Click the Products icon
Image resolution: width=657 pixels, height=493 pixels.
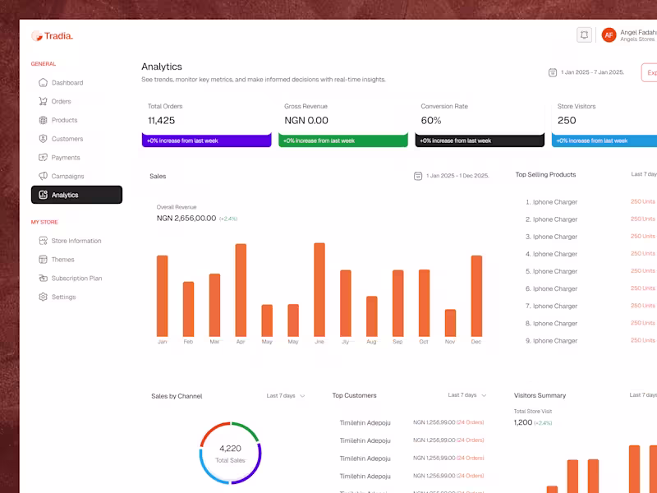click(x=43, y=120)
